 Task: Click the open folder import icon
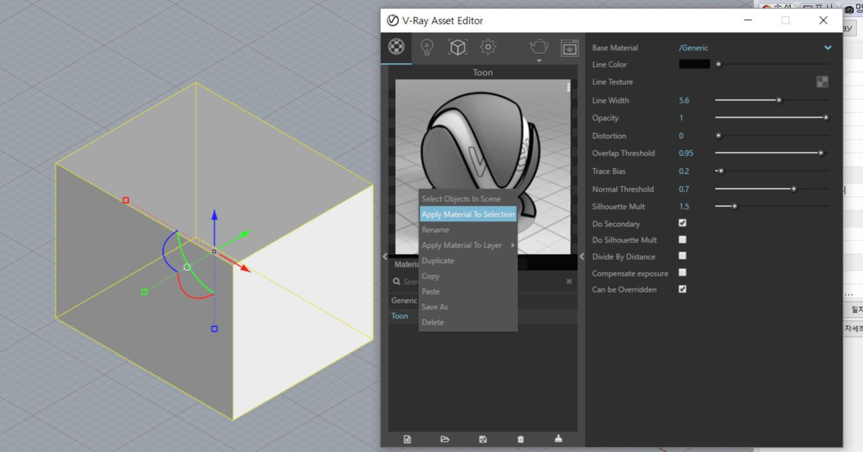pos(445,439)
